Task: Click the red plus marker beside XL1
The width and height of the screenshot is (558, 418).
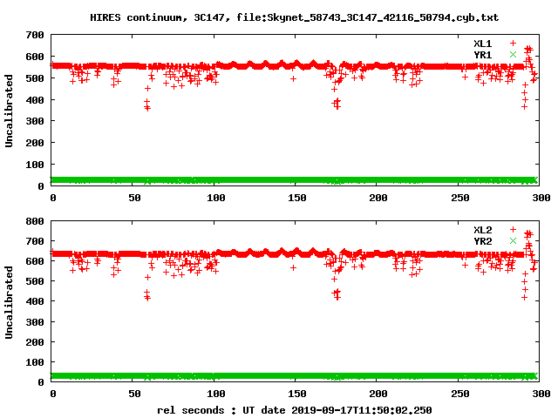Action: tap(513, 43)
